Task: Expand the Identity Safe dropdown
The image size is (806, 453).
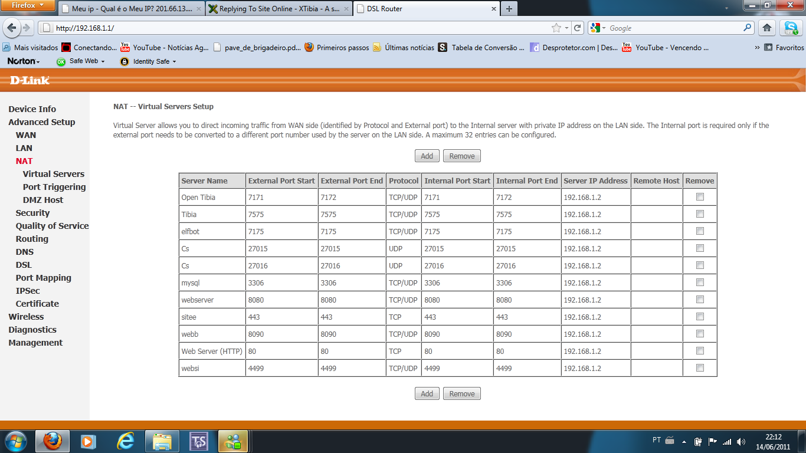Action: click(173, 61)
